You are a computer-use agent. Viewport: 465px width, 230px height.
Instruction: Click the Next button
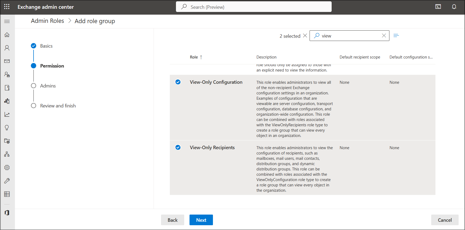click(201, 220)
